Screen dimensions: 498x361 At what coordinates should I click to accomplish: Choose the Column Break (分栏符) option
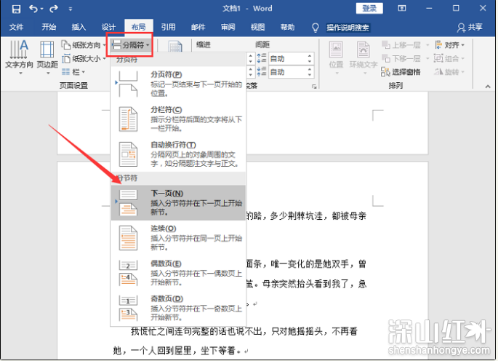pos(128,119)
